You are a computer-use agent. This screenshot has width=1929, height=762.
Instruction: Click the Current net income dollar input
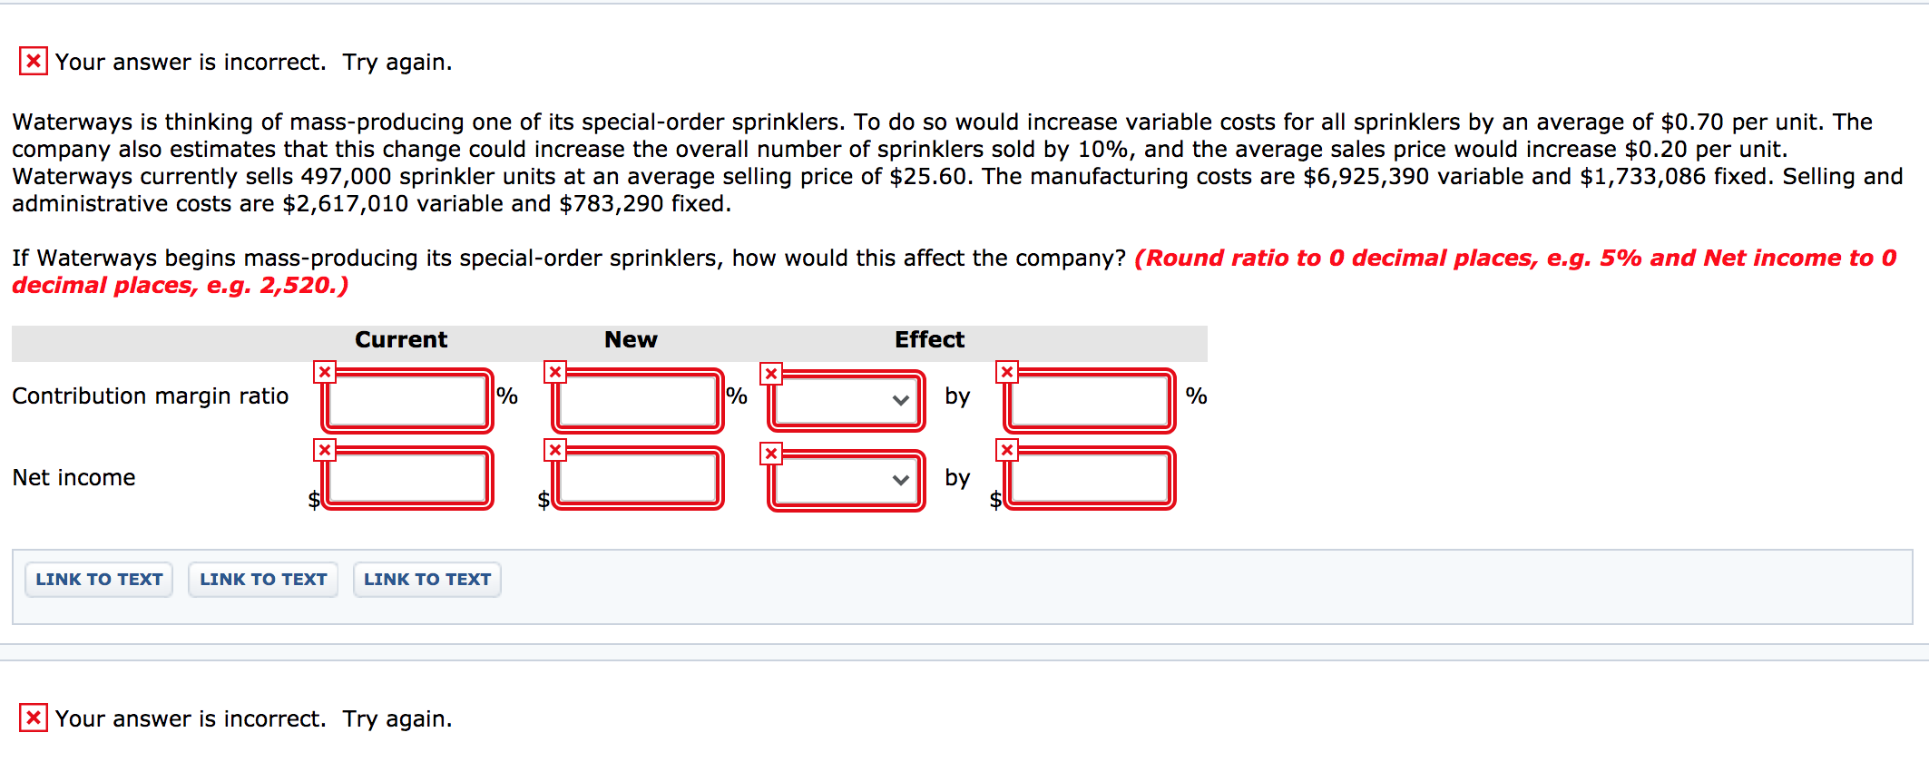click(x=406, y=478)
